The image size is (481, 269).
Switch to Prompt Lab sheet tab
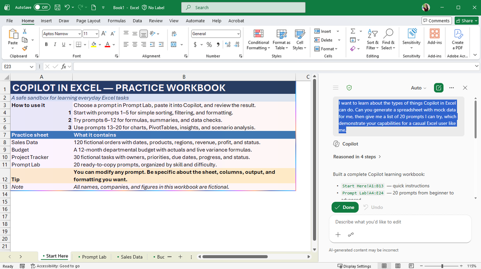click(92, 257)
